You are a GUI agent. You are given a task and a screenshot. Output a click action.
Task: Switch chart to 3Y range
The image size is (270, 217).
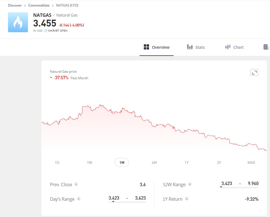(x=219, y=163)
